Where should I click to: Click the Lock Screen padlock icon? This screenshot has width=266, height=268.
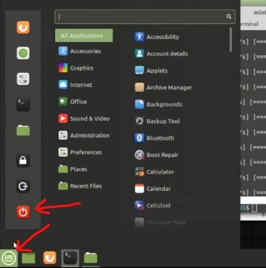tap(23, 160)
